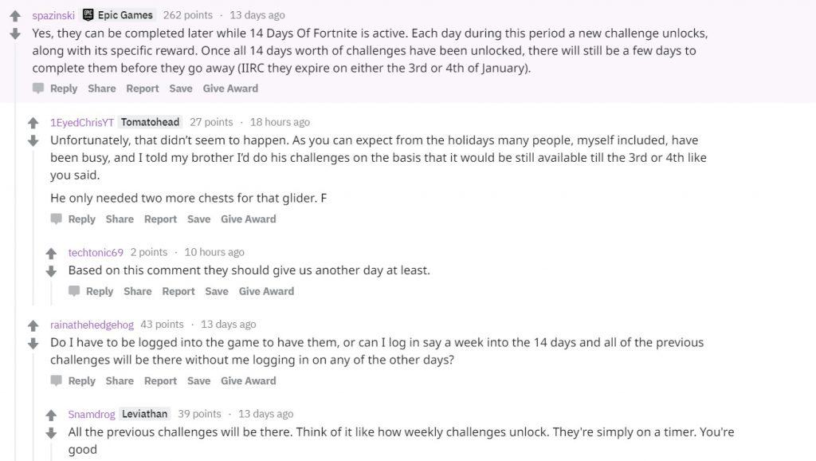Viewport: 816px width, 461px height.
Task: Share 1EyedChrisYT's comment
Action: coord(120,219)
